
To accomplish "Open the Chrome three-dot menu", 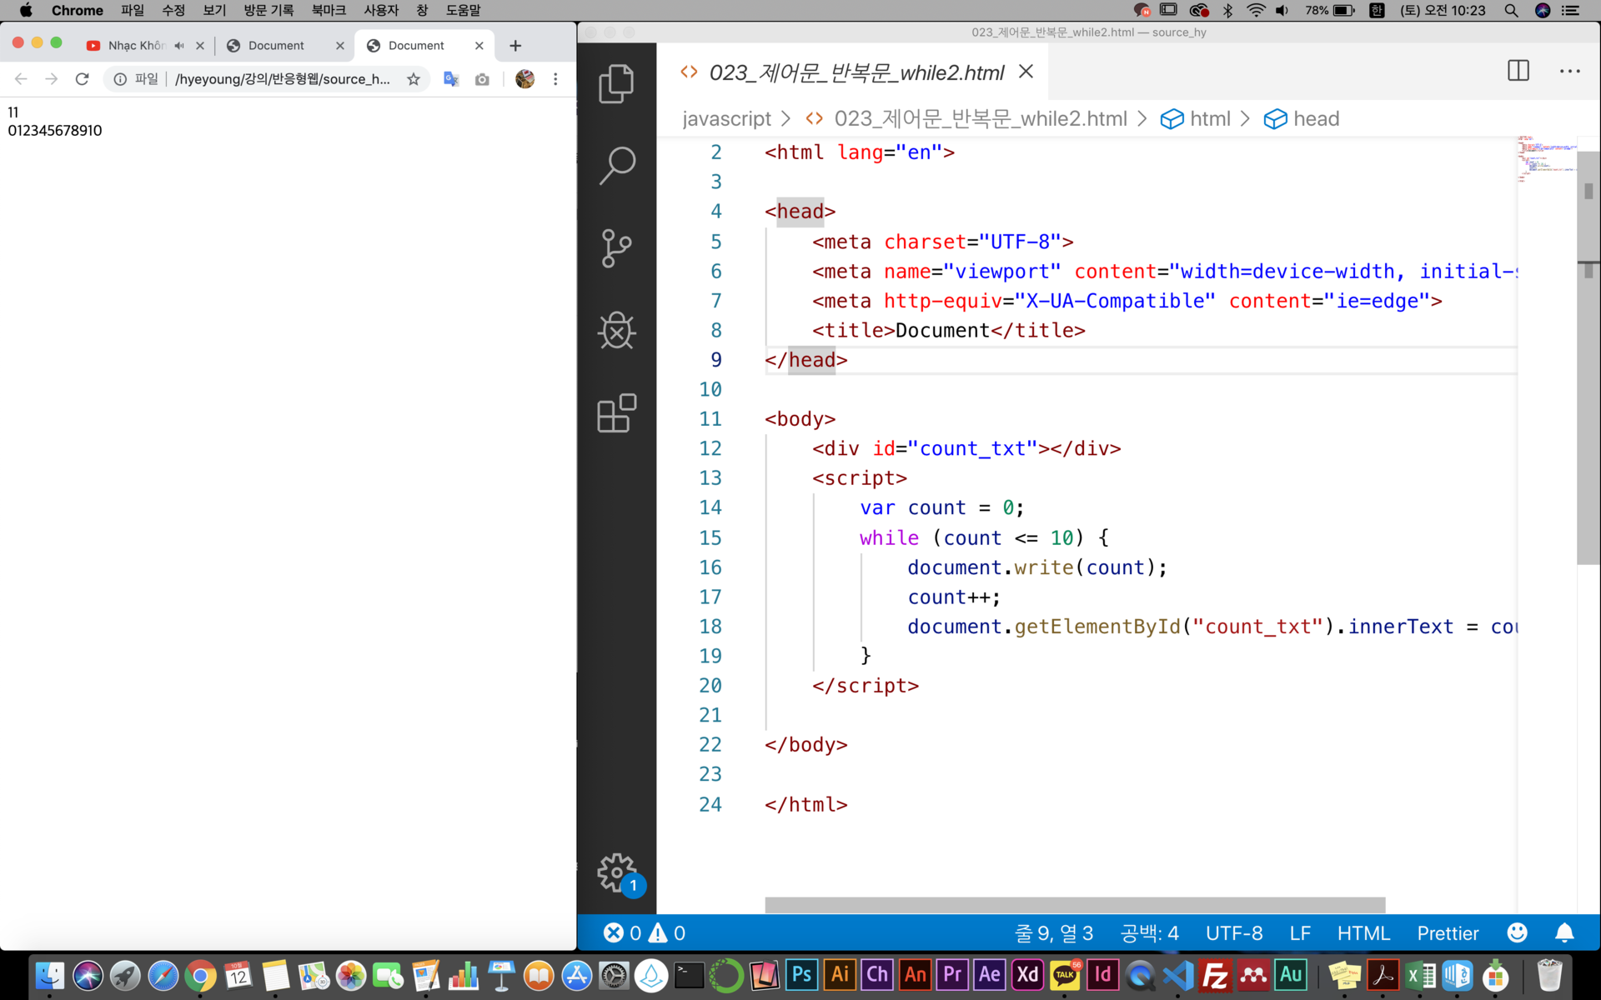I will point(555,79).
